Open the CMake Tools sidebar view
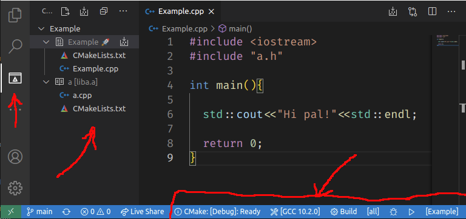 (x=15, y=78)
